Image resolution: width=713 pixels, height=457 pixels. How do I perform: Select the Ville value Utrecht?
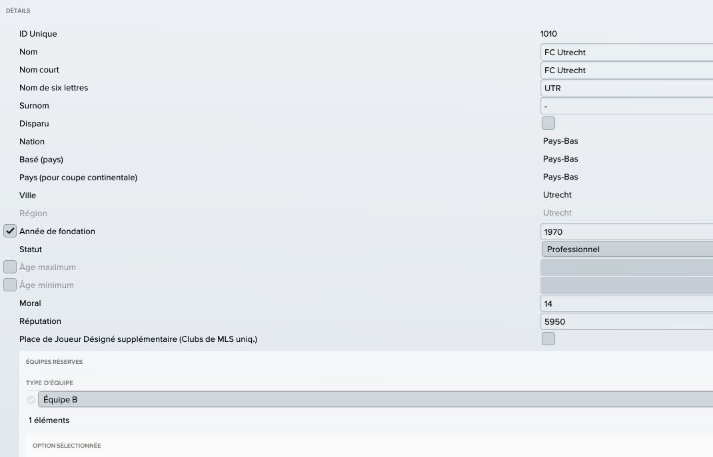(x=557, y=195)
